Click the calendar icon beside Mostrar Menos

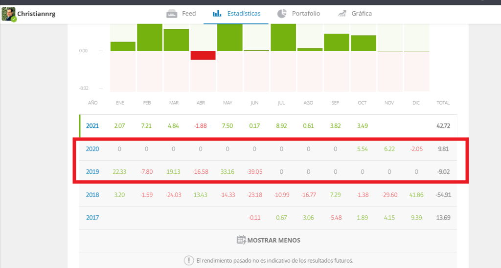(241, 240)
